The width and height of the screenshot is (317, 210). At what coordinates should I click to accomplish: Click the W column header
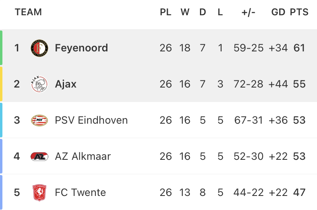pyautogui.click(x=185, y=12)
